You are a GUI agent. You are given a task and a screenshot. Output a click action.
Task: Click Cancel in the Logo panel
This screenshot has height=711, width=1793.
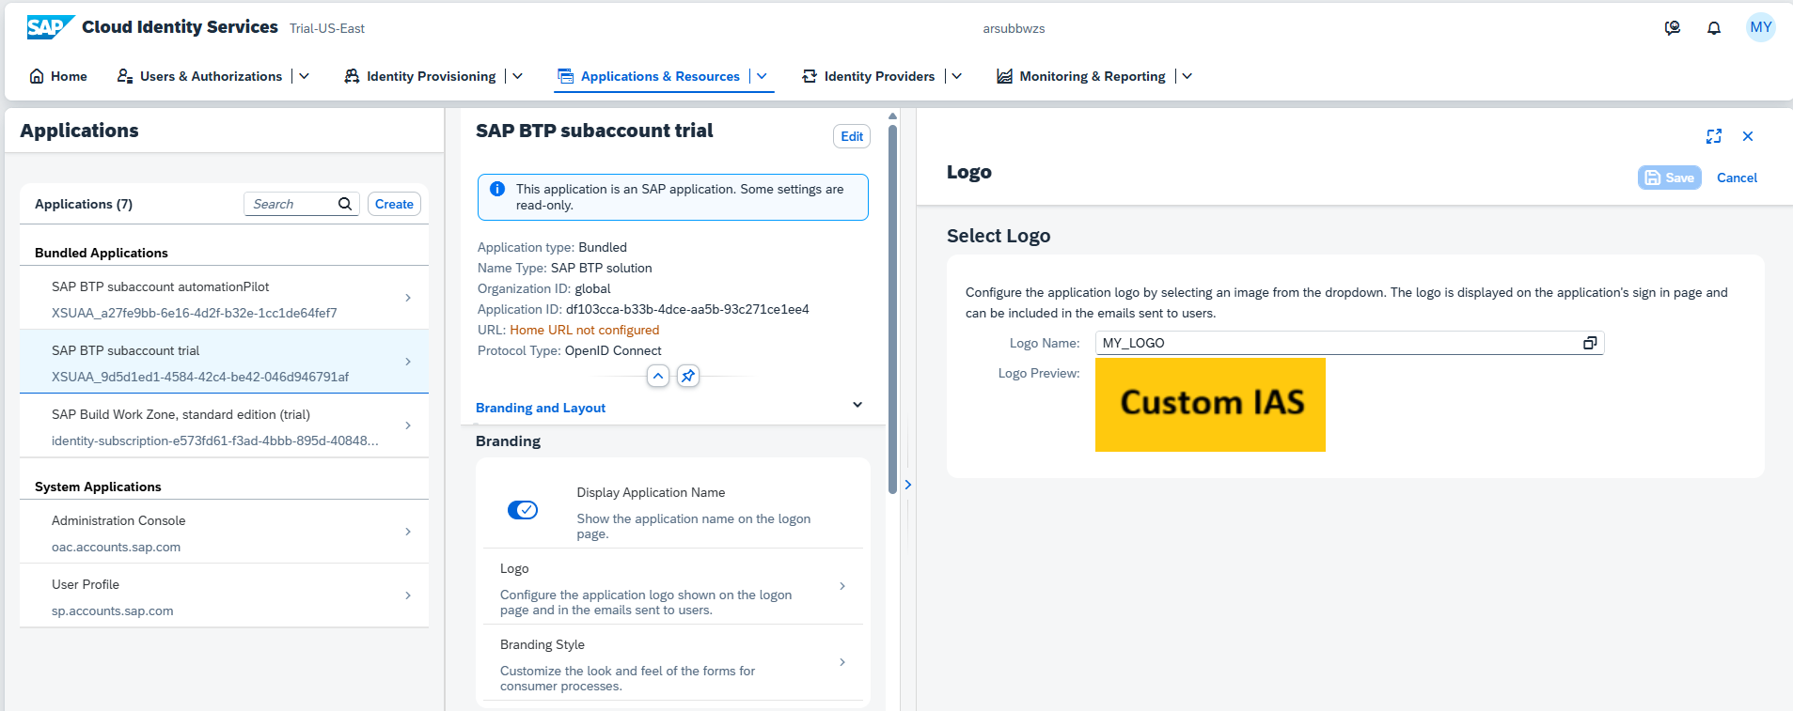pos(1737,178)
